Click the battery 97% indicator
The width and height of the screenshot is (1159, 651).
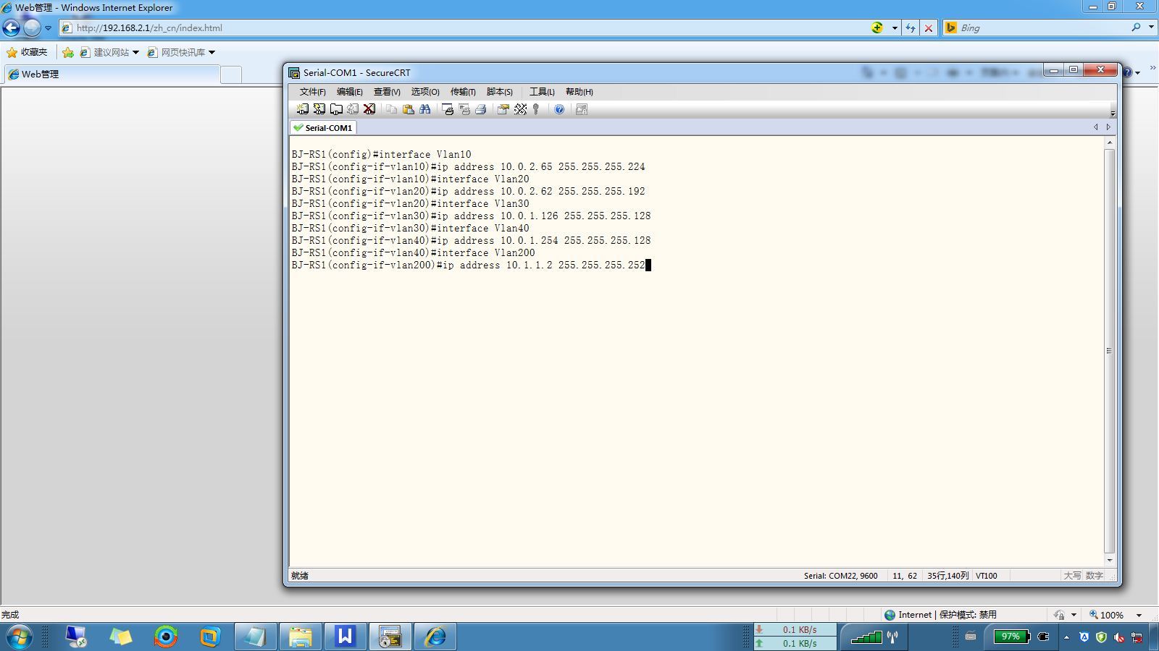[x=1012, y=637]
